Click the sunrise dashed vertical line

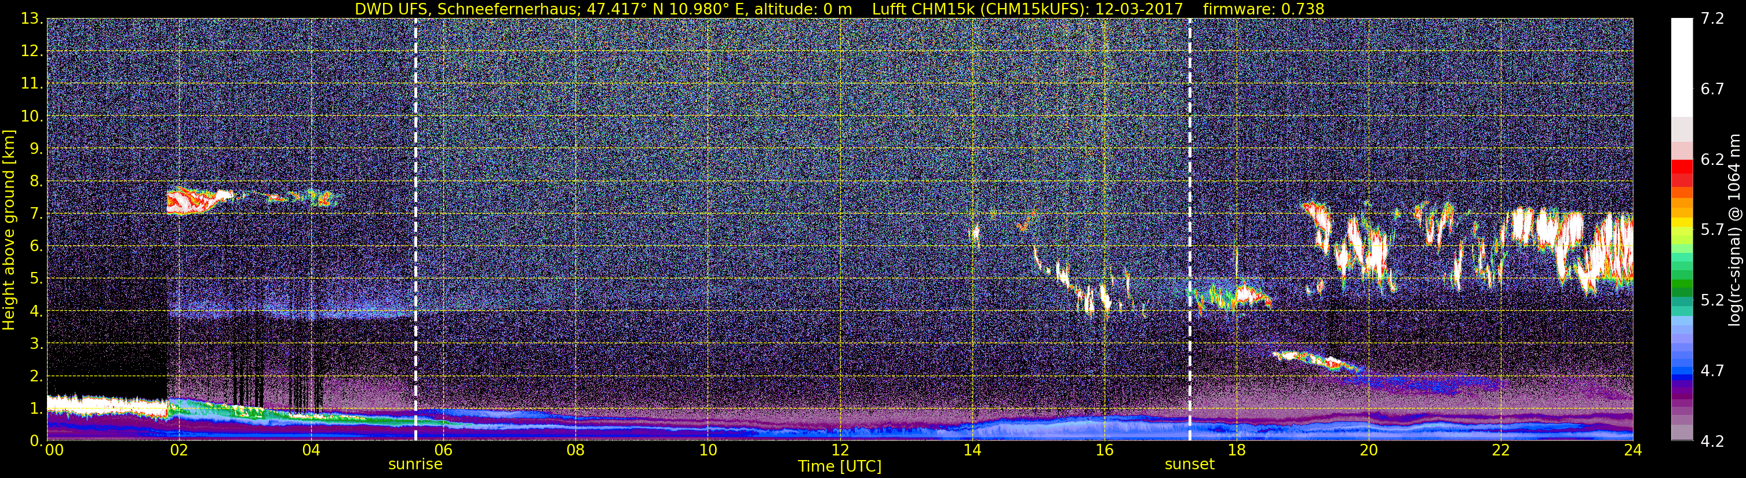pos(415,229)
